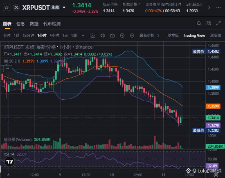
Task: Open the XRPUSDT pair dropdown arrow
Action: pos(64,7)
